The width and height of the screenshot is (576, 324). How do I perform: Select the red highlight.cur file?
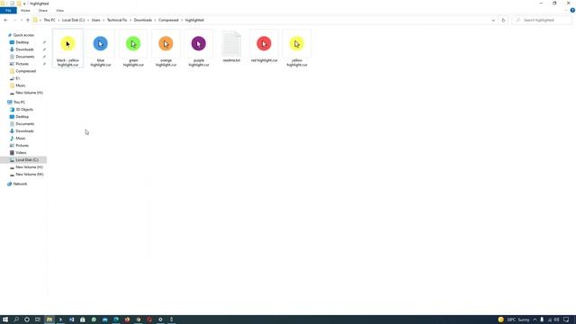click(264, 46)
